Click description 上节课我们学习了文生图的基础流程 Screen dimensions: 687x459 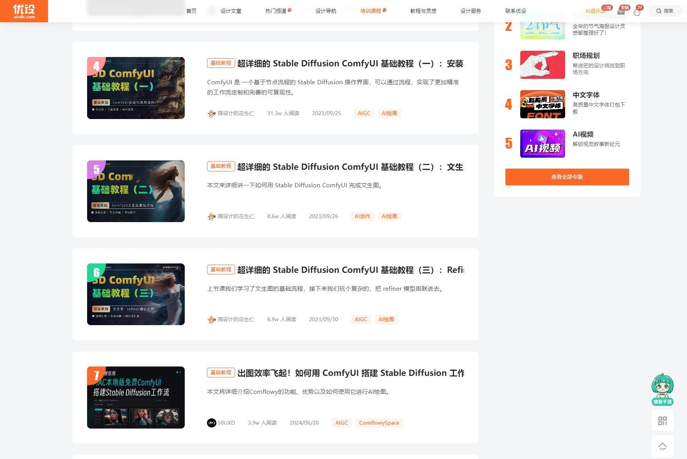[x=326, y=289]
